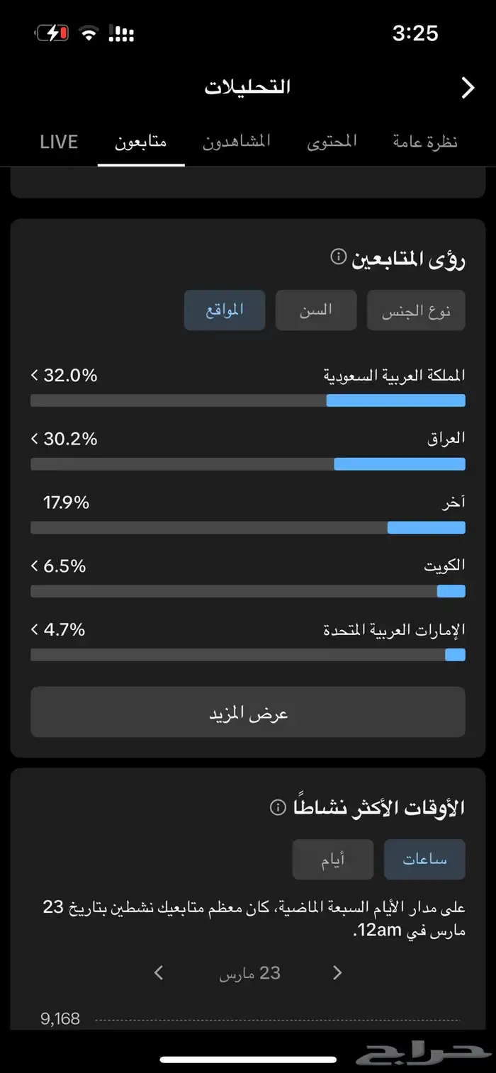496x1073 pixels.
Task: Select the السن filter chip
Action: tap(316, 310)
